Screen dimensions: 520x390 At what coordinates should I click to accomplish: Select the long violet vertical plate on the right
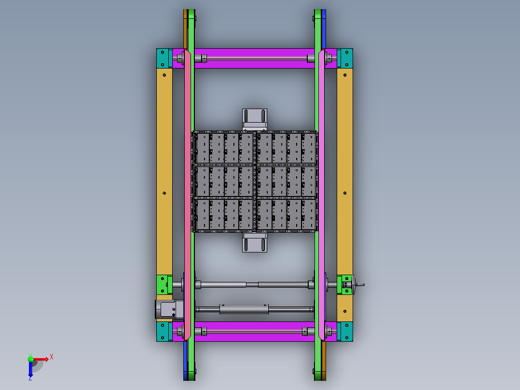click(x=322, y=195)
